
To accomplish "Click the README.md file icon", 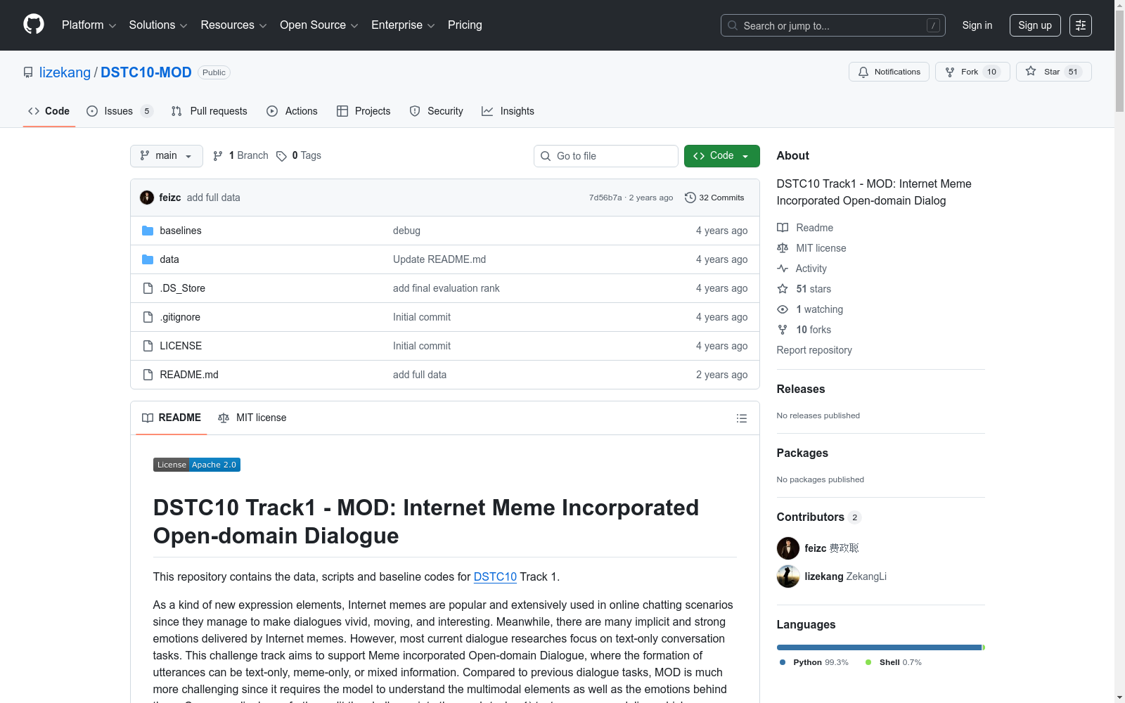I will (x=148, y=375).
